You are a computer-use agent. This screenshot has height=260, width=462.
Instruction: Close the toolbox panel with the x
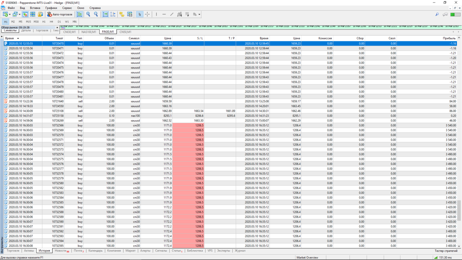point(2,37)
